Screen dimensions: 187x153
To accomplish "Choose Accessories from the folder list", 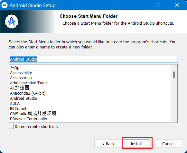I will [x=21, y=78].
